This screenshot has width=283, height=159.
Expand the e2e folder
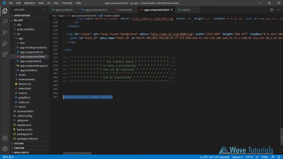point(19,25)
